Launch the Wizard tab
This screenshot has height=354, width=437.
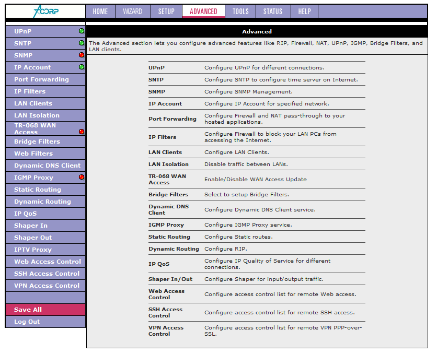(132, 11)
